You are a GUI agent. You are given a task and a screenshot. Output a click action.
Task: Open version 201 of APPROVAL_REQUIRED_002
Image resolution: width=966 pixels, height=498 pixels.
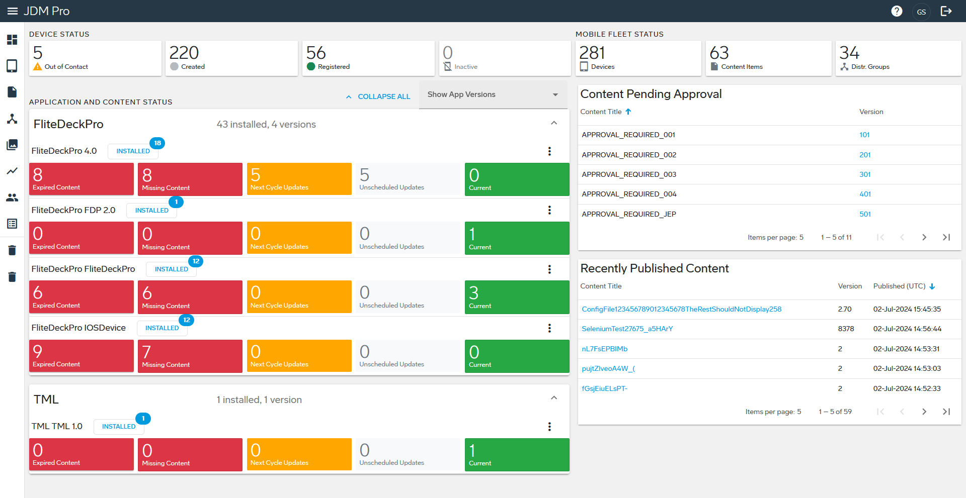click(865, 155)
